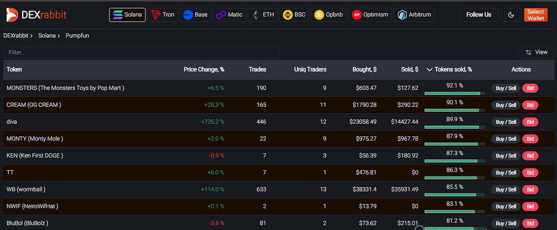The height and width of the screenshot is (230, 557).
Task: Click the -3.6 % price change value
Action: (x=215, y=223)
